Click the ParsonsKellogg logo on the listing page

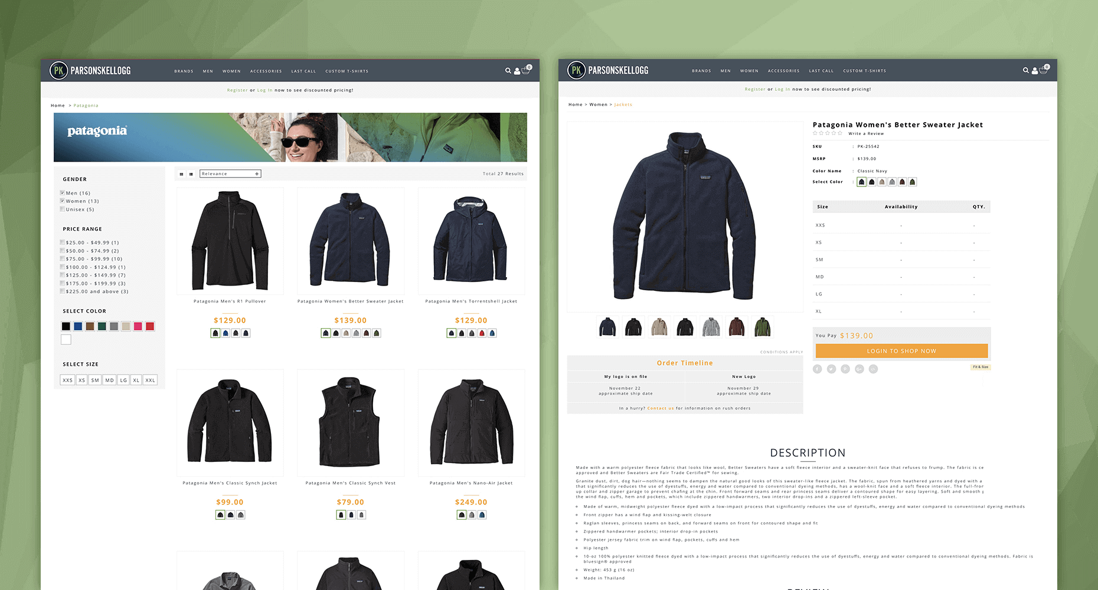coord(90,71)
